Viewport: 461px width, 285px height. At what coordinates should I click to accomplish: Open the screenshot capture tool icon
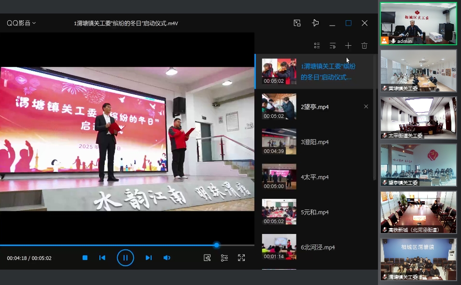(207, 258)
